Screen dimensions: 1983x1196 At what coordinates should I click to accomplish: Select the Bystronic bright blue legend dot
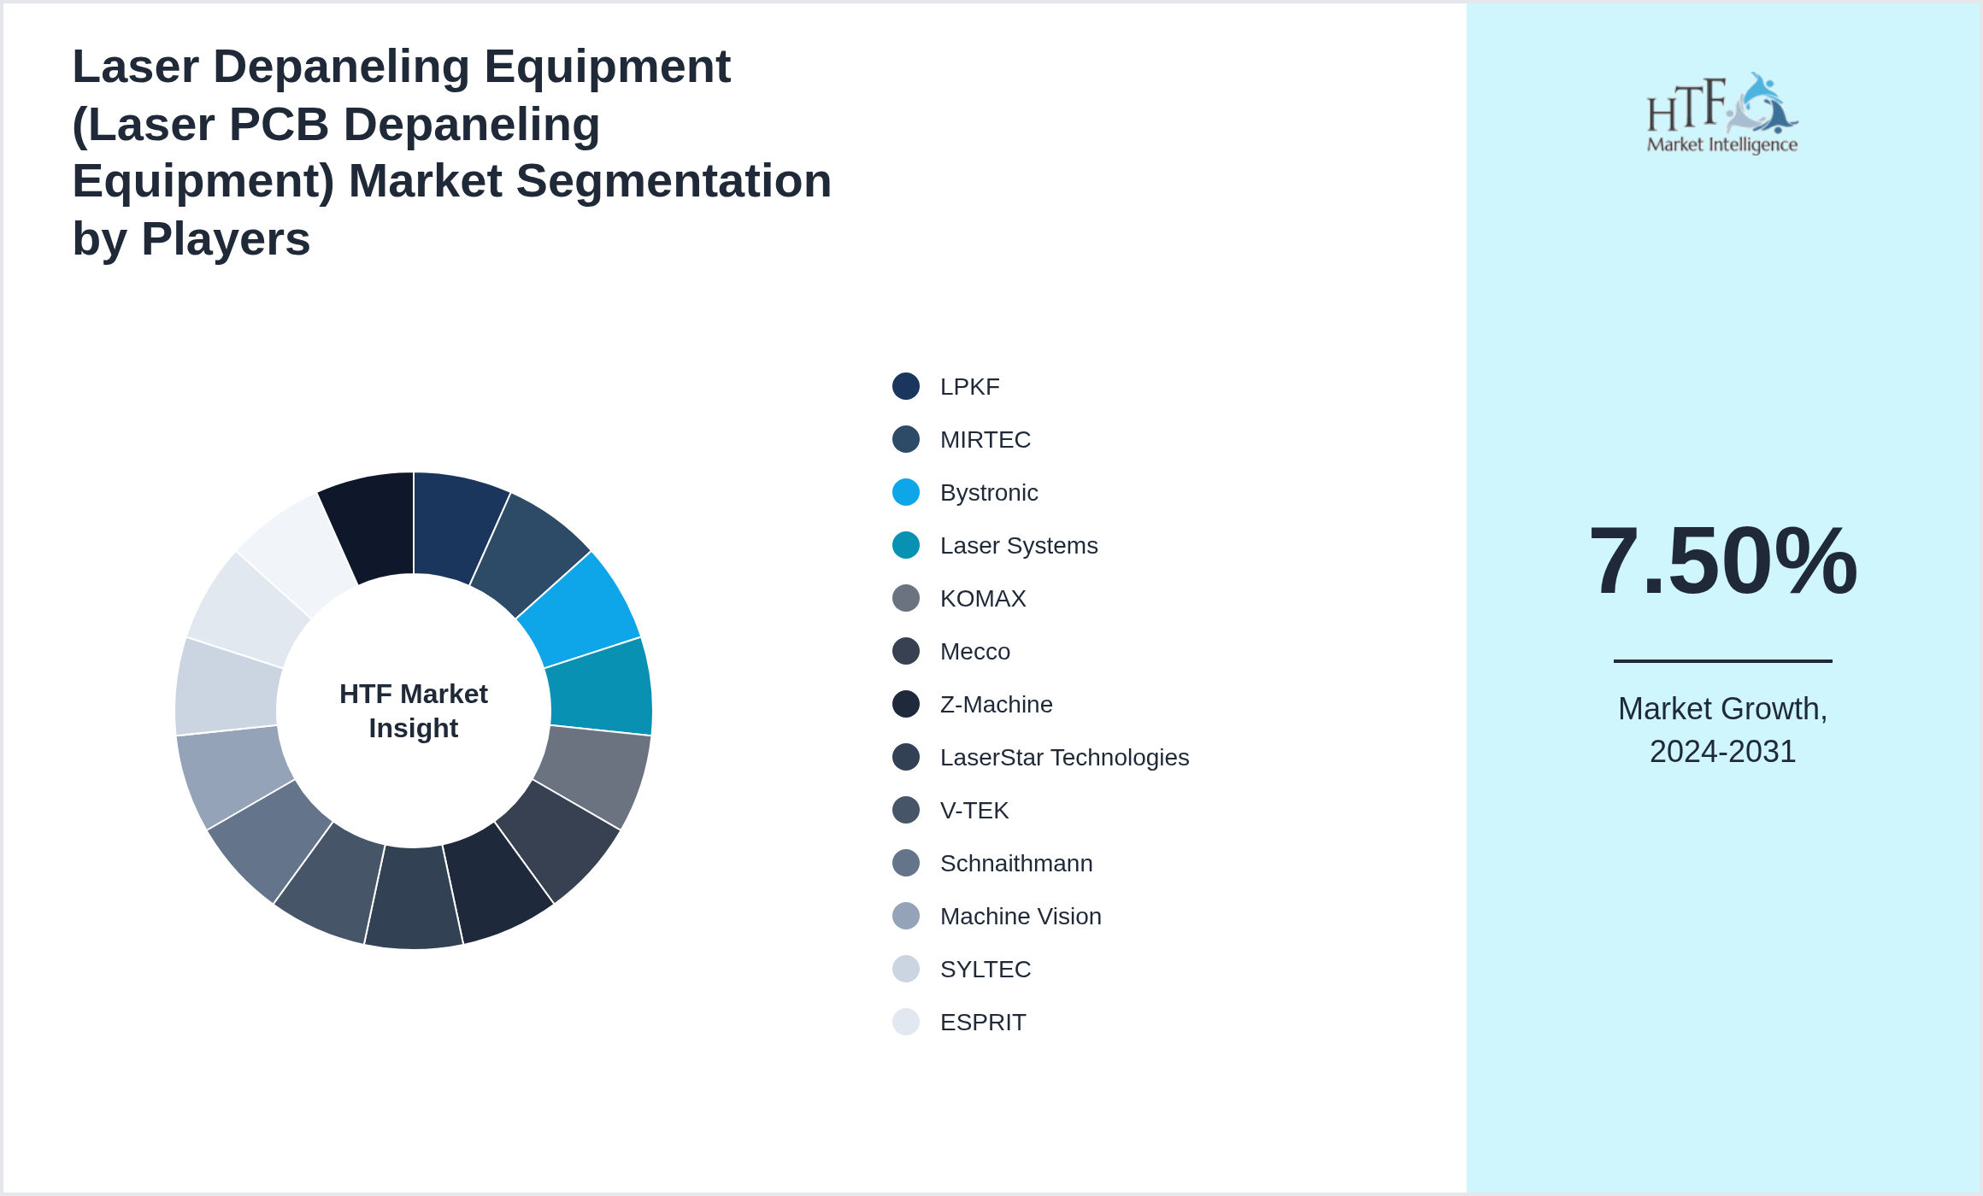(x=906, y=492)
